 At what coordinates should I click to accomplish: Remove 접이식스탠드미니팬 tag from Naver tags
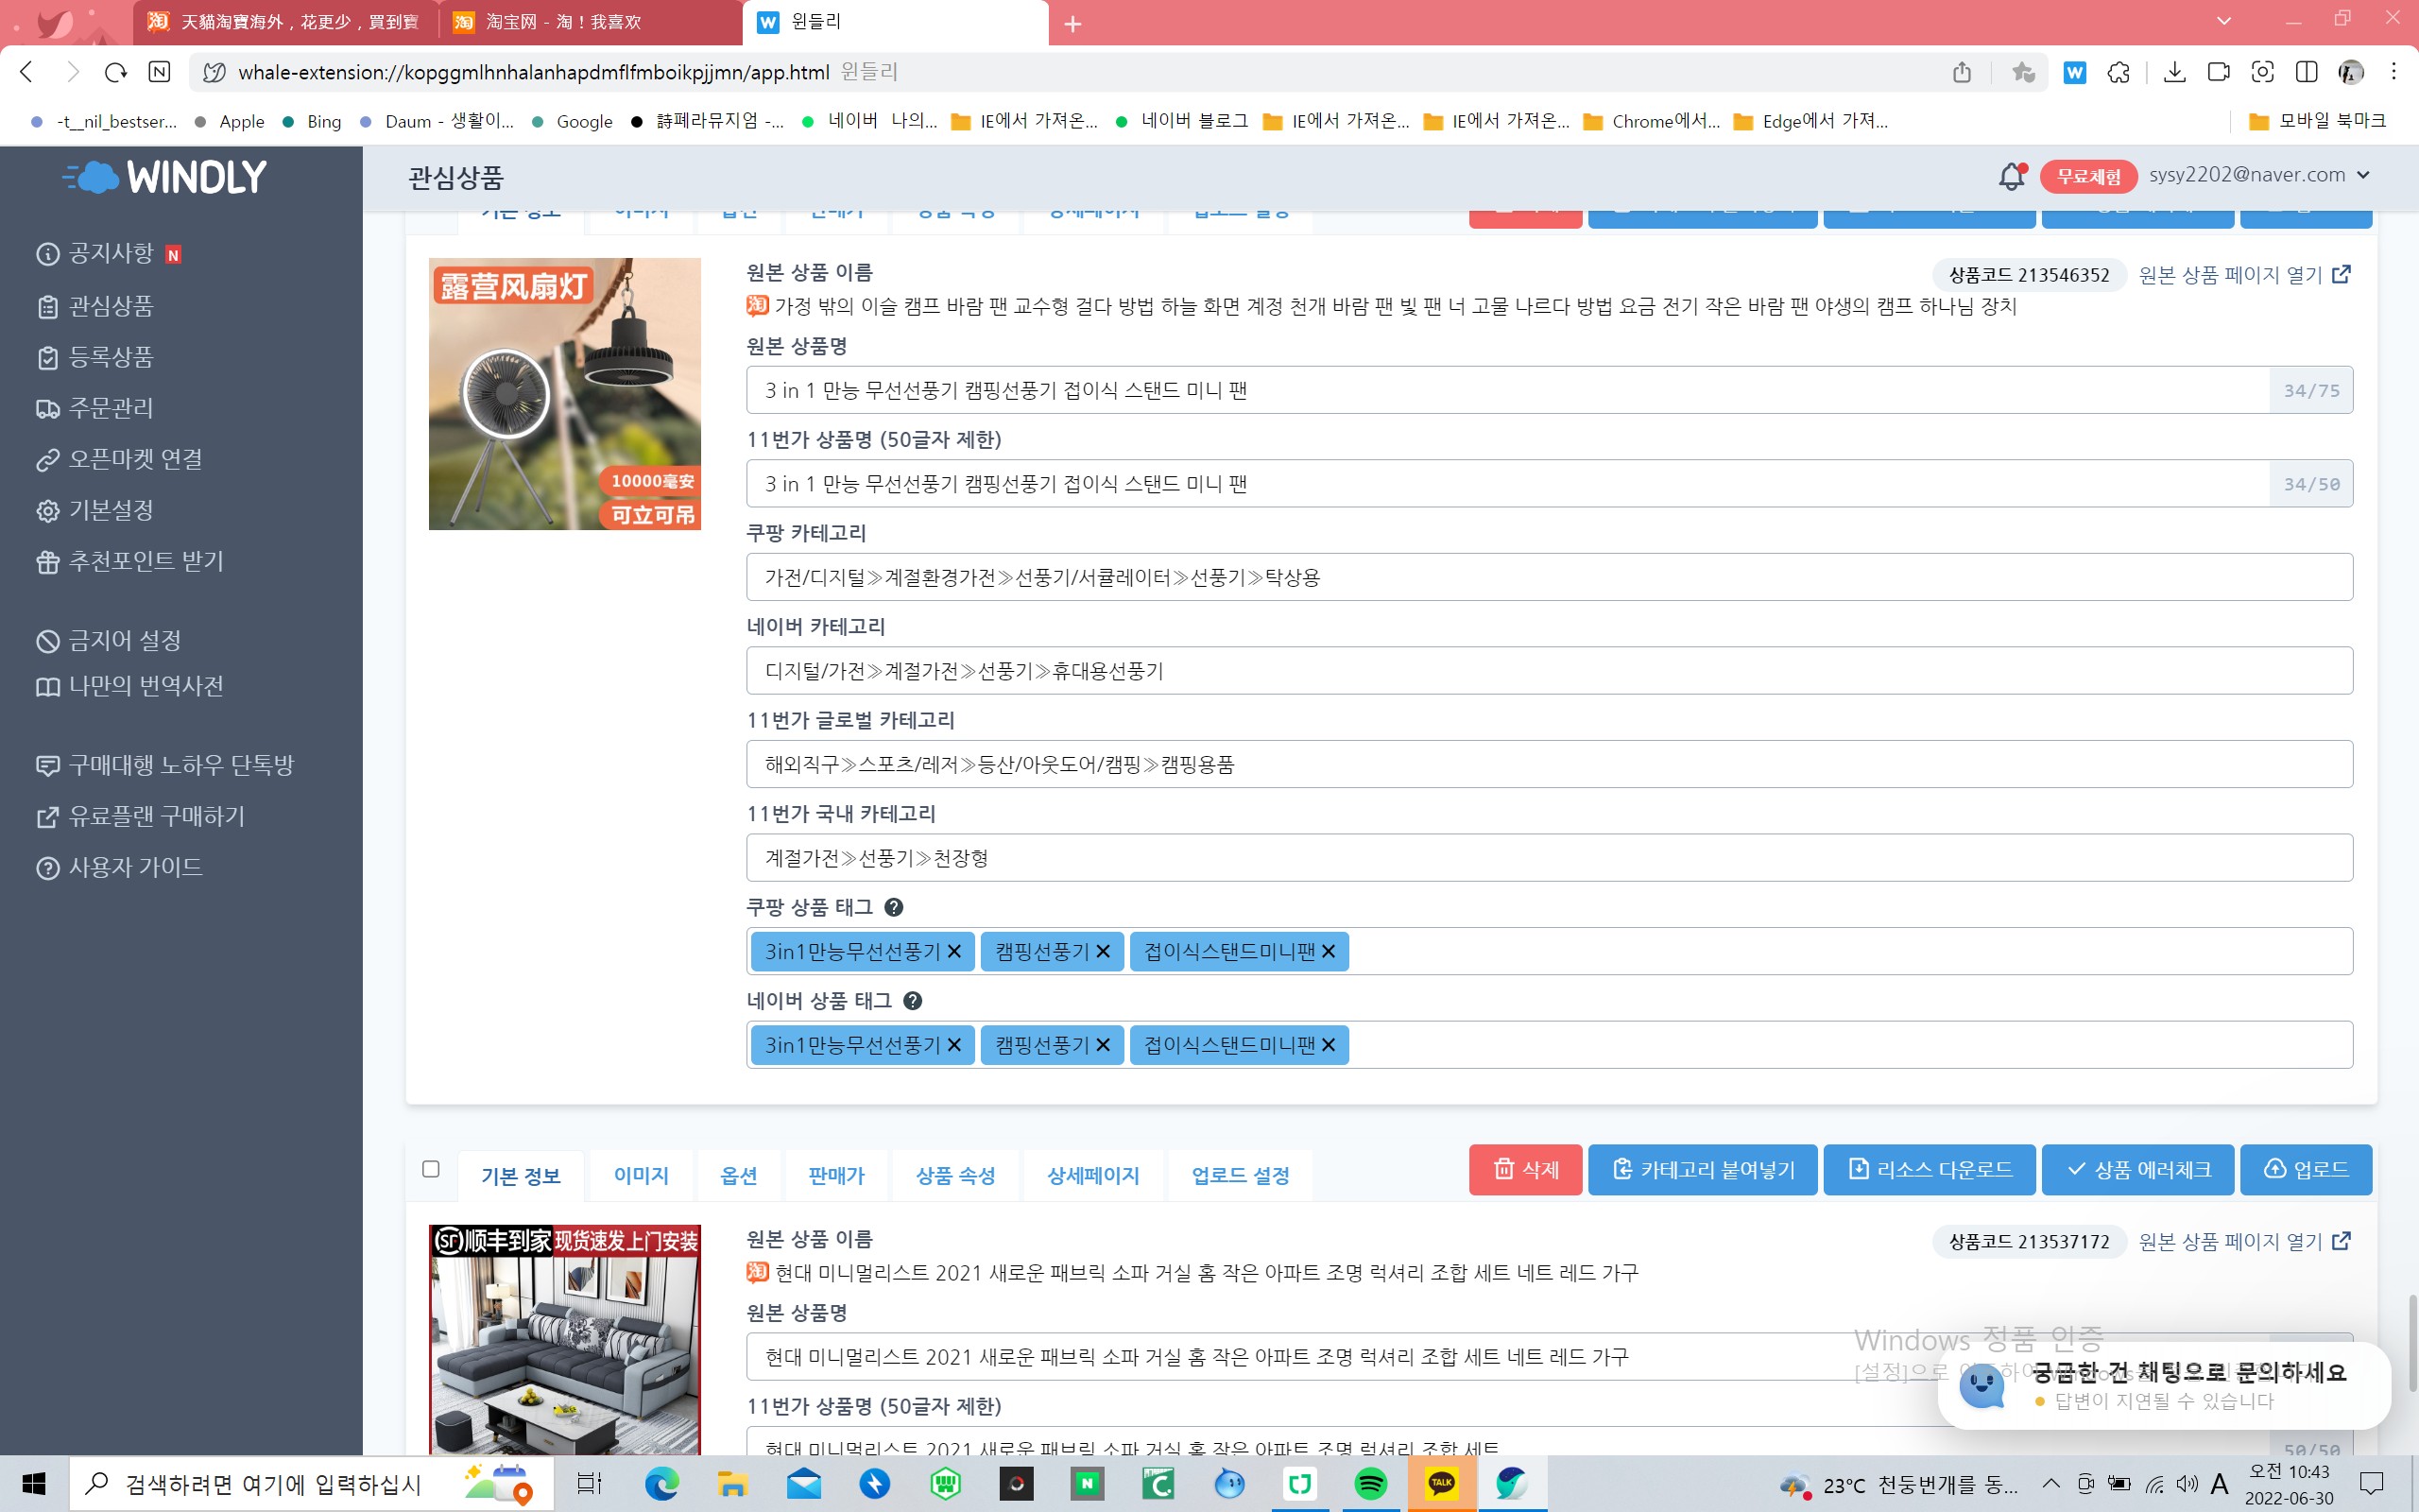click(1329, 1045)
